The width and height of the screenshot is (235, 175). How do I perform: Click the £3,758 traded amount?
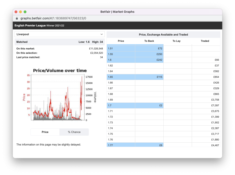click(x=215, y=100)
